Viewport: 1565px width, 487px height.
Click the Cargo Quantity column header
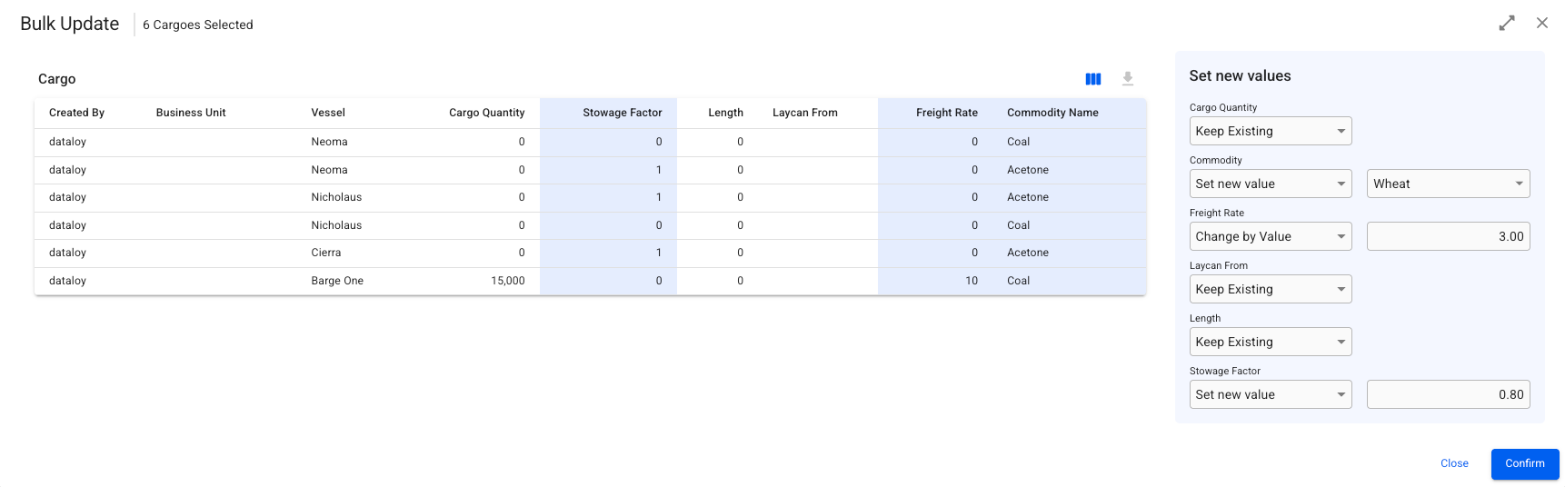pos(486,113)
